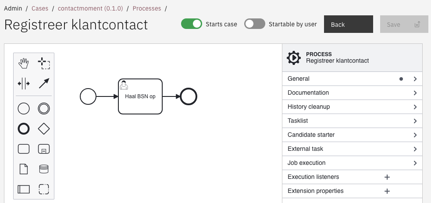Create a pool/participant from palette
This screenshot has width=431, height=203.
pos(24,189)
